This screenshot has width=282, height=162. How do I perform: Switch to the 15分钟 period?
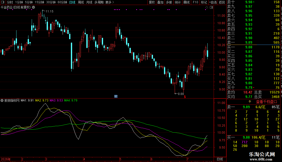(39, 2)
